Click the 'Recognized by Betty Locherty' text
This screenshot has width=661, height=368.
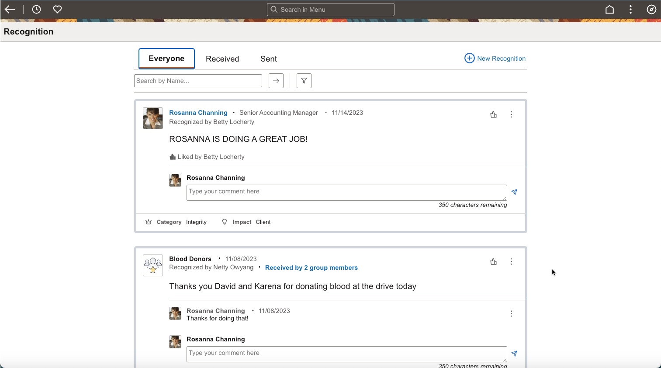tap(212, 122)
